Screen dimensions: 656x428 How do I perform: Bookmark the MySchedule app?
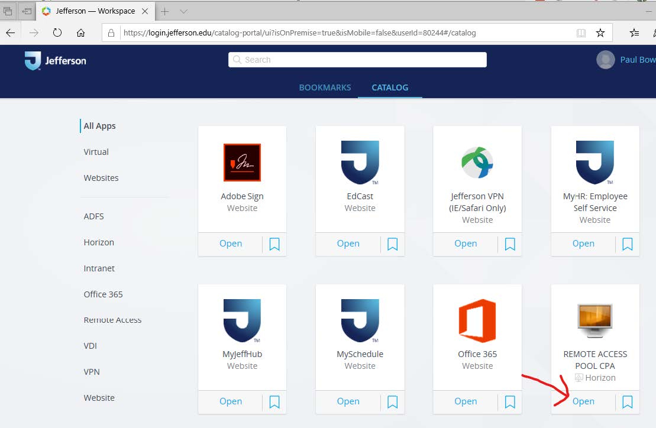[x=392, y=401]
